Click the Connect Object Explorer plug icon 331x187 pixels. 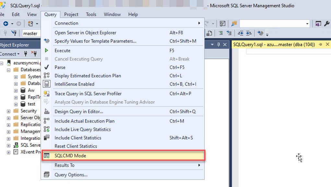click(26, 54)
